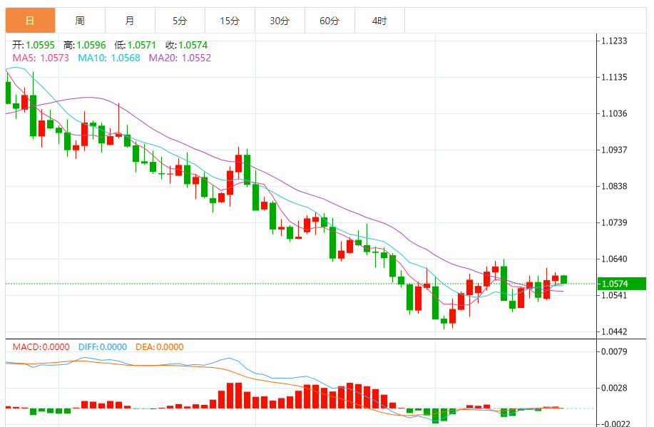Click the 1.1135 price axis label

point(614,77)
